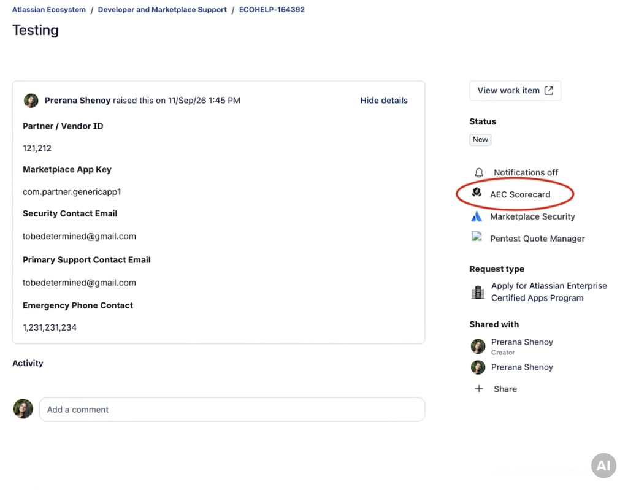Click the external link icon on View work item

(549, 91)
